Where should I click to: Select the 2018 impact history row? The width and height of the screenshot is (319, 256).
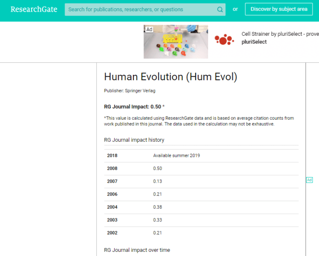(201, 156)
